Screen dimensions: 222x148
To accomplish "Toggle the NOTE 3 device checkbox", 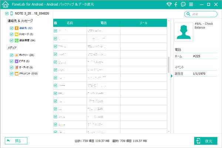I will pyautogui.click(x=7, y=14).
